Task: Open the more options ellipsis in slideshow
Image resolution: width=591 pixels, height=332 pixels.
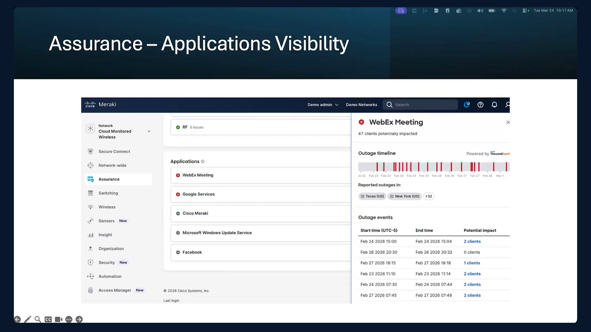Action: [x=69, y=319]
